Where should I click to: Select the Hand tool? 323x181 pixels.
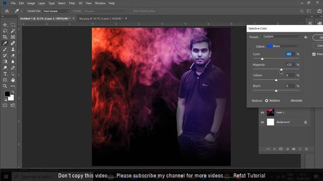[x=13, y=80]
